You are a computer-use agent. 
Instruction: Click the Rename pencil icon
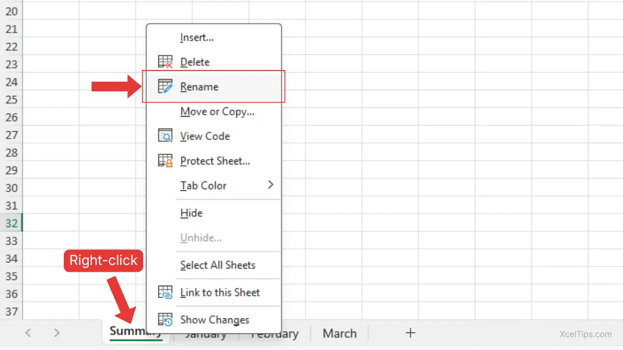click(x=165, y=87)
